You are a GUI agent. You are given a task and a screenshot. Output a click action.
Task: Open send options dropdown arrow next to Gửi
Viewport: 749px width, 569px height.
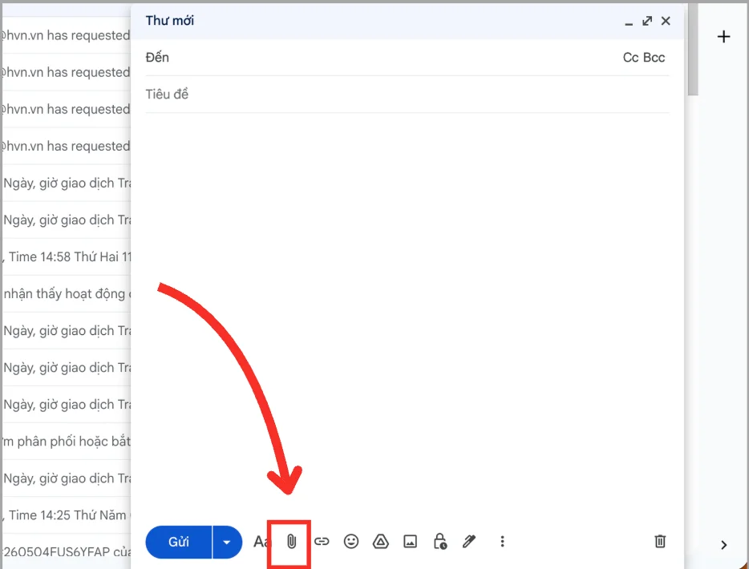click(x=227, y=542)
